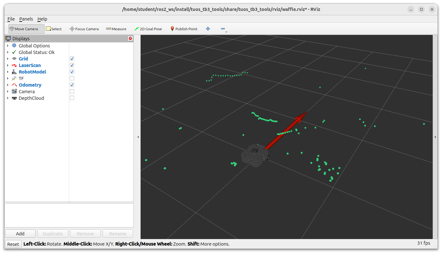442x254 pixels.
Task: Click the Add display button
Action: pos(20,234)
